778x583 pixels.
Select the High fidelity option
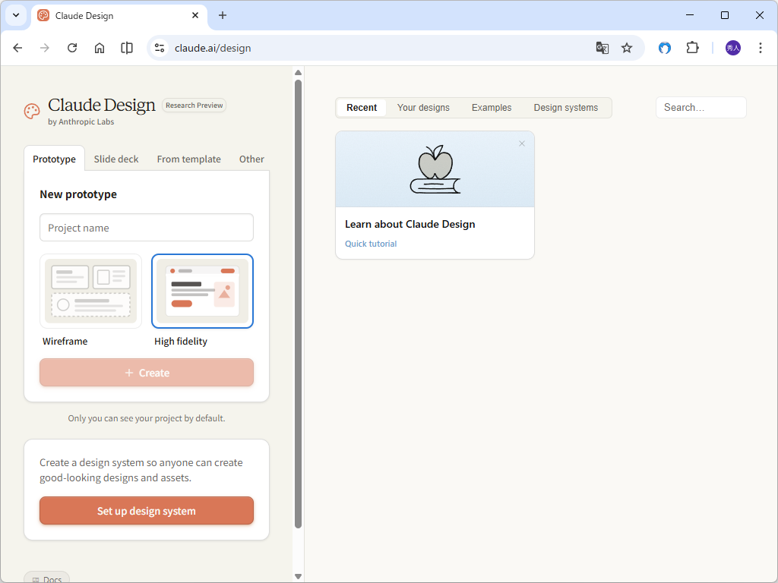point(202,291)
